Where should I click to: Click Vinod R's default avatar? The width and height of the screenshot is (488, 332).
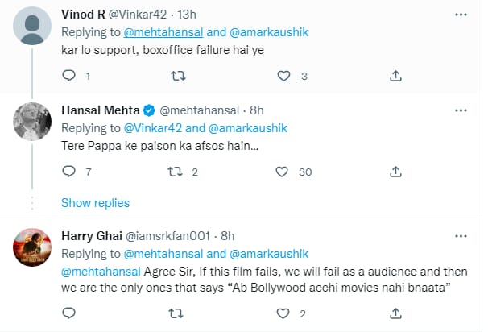pyautogui.click(x=33, y=28)
